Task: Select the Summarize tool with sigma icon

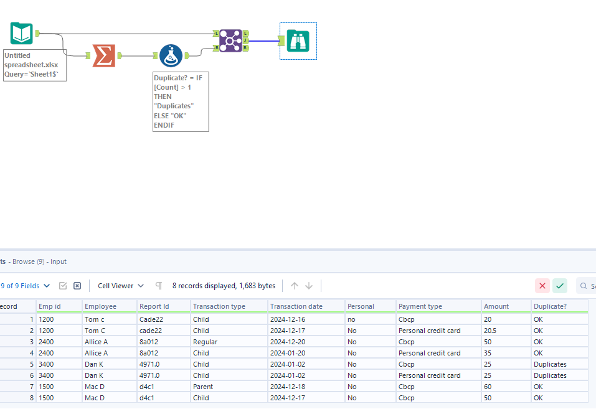Action: (x=103, y=55)
